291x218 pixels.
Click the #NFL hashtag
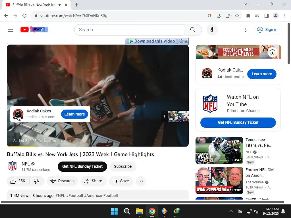(60, 196)
